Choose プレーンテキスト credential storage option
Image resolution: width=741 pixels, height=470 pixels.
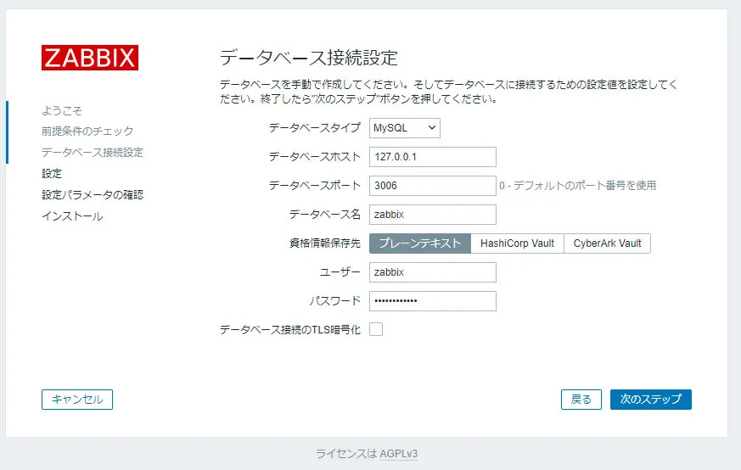coord(419,243)
